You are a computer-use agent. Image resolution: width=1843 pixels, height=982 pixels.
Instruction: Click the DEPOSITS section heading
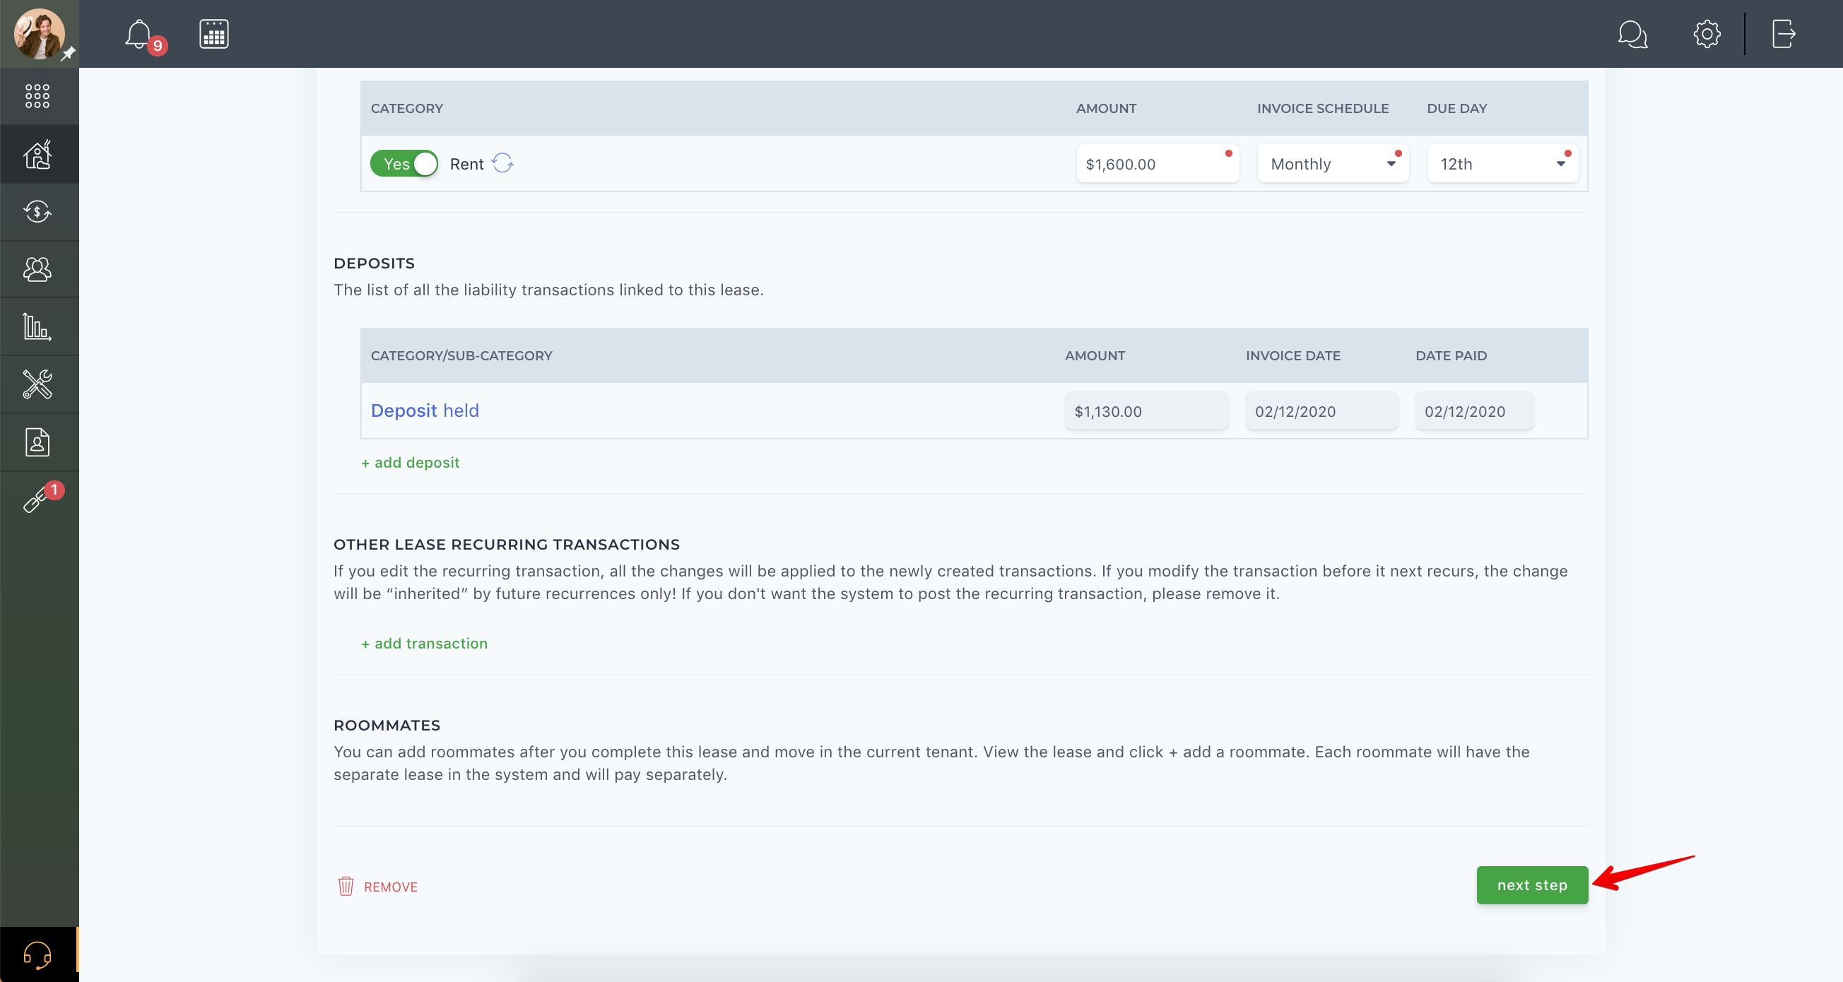374,264
